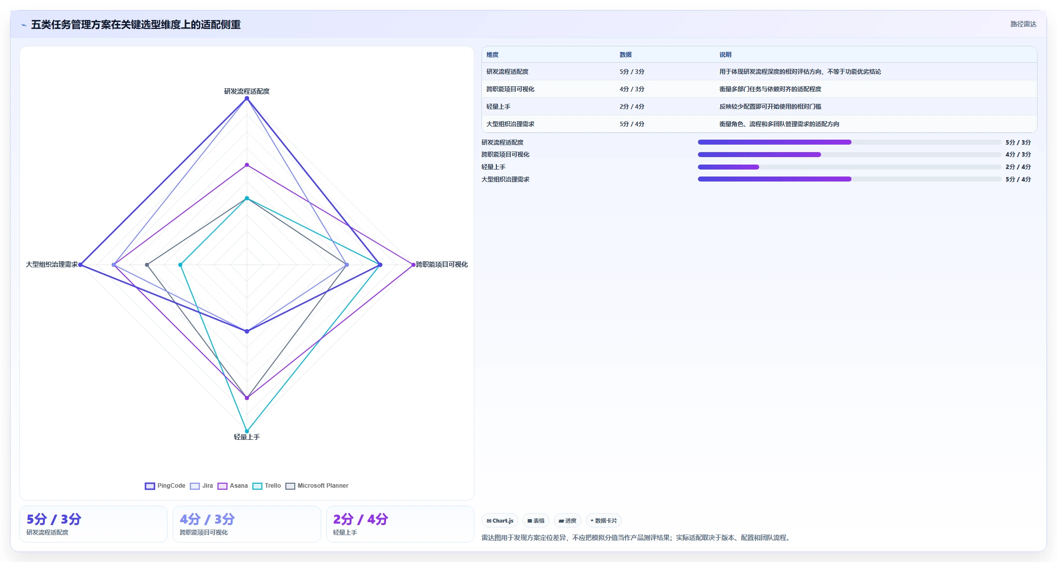
Task: Select the 跨职能项目可视化 table row cell
Action: [x=510, y=89]
